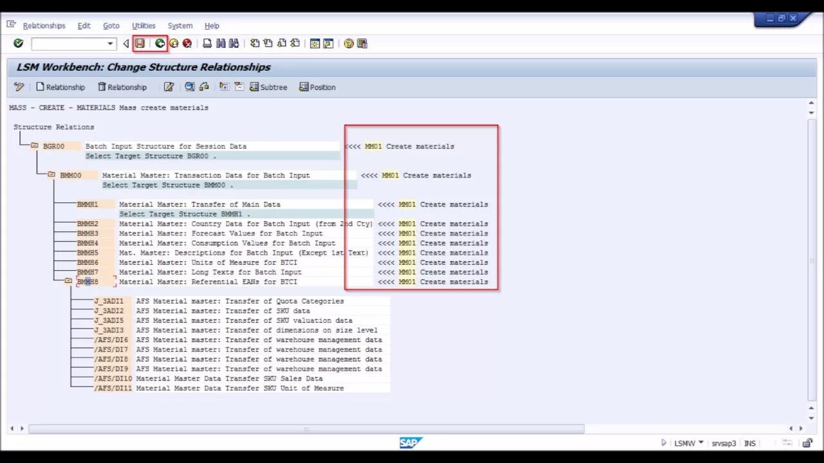824x463 pixels.
Task: Collapse the BGR00 folder node
Action: click(35, 146)
